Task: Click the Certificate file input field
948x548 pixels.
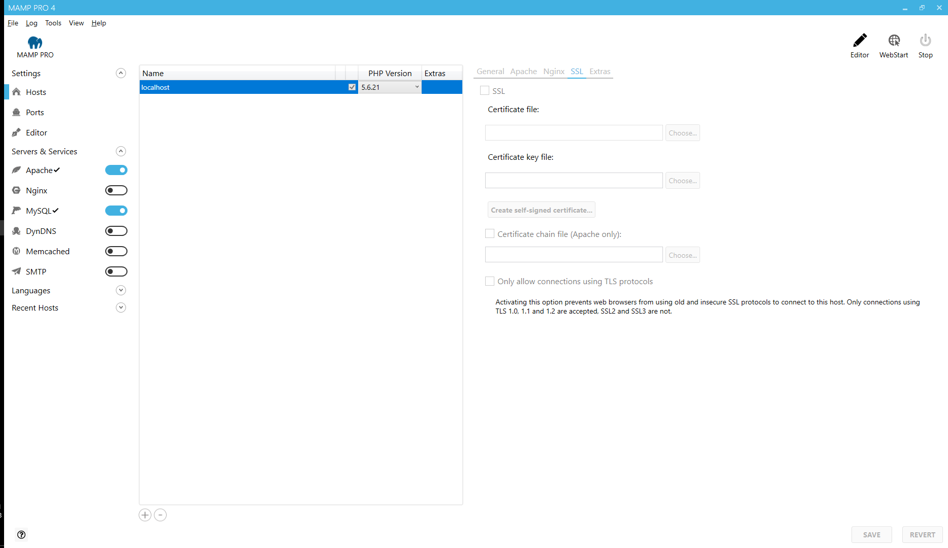Action: click(574, 133)
